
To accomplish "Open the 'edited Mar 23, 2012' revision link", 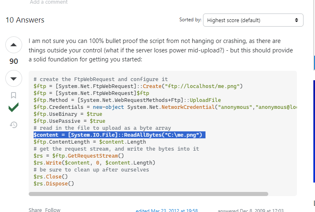I will 167,210.
